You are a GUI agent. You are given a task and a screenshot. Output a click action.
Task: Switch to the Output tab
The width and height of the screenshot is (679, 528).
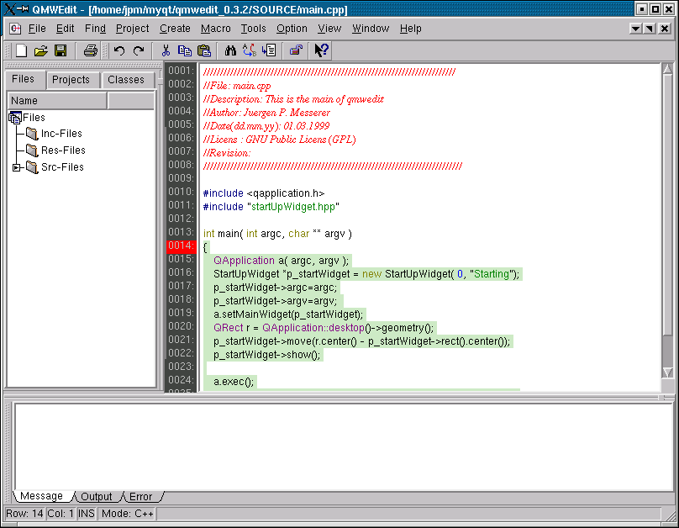coord(97,497)
